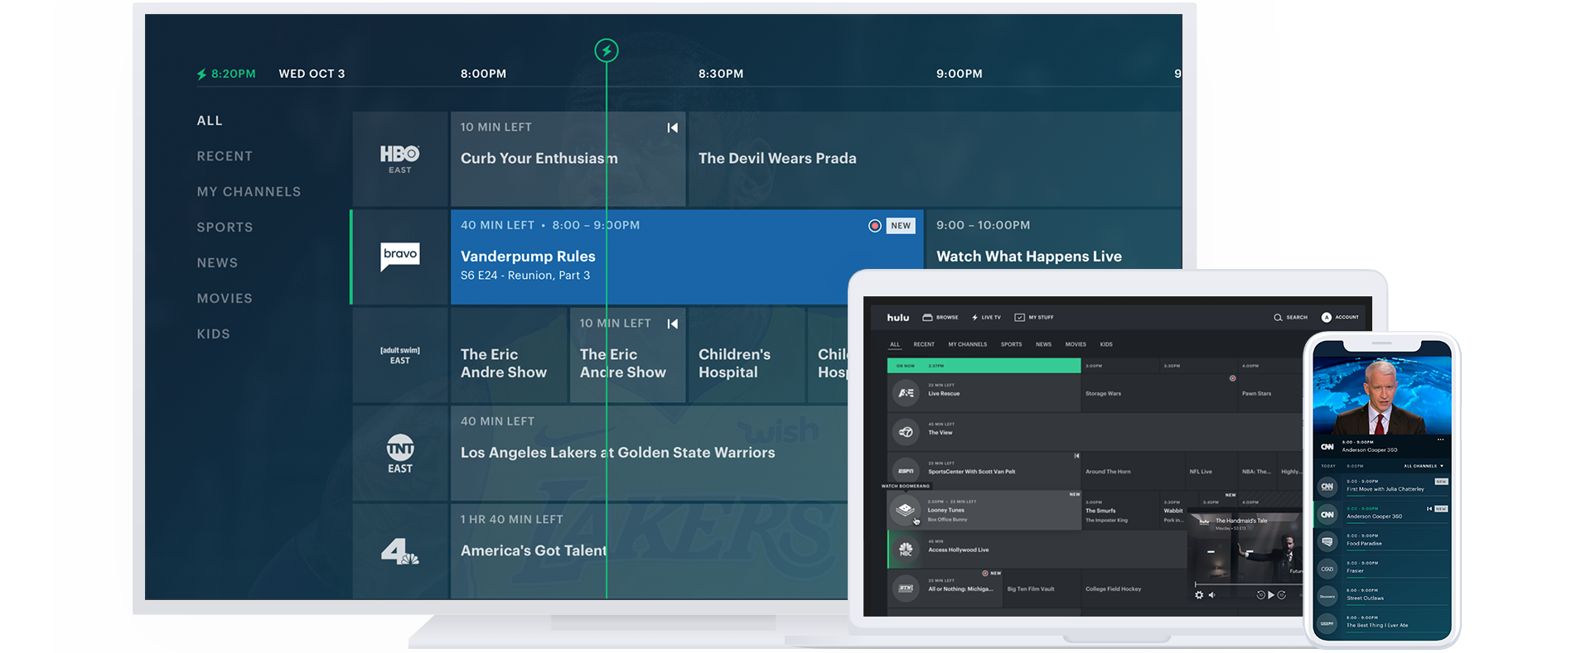Open settings gear in mini player
1591x653 pixels.
point(1199,595)
